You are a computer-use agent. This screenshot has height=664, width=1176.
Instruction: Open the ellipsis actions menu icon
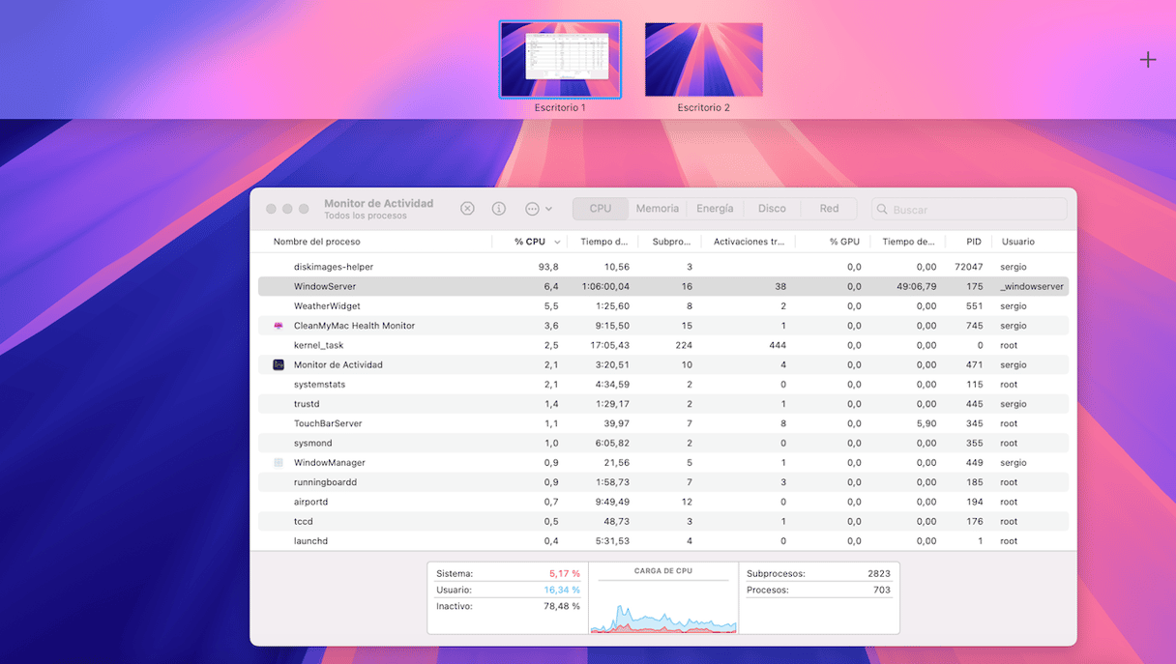tap(532, 209)
